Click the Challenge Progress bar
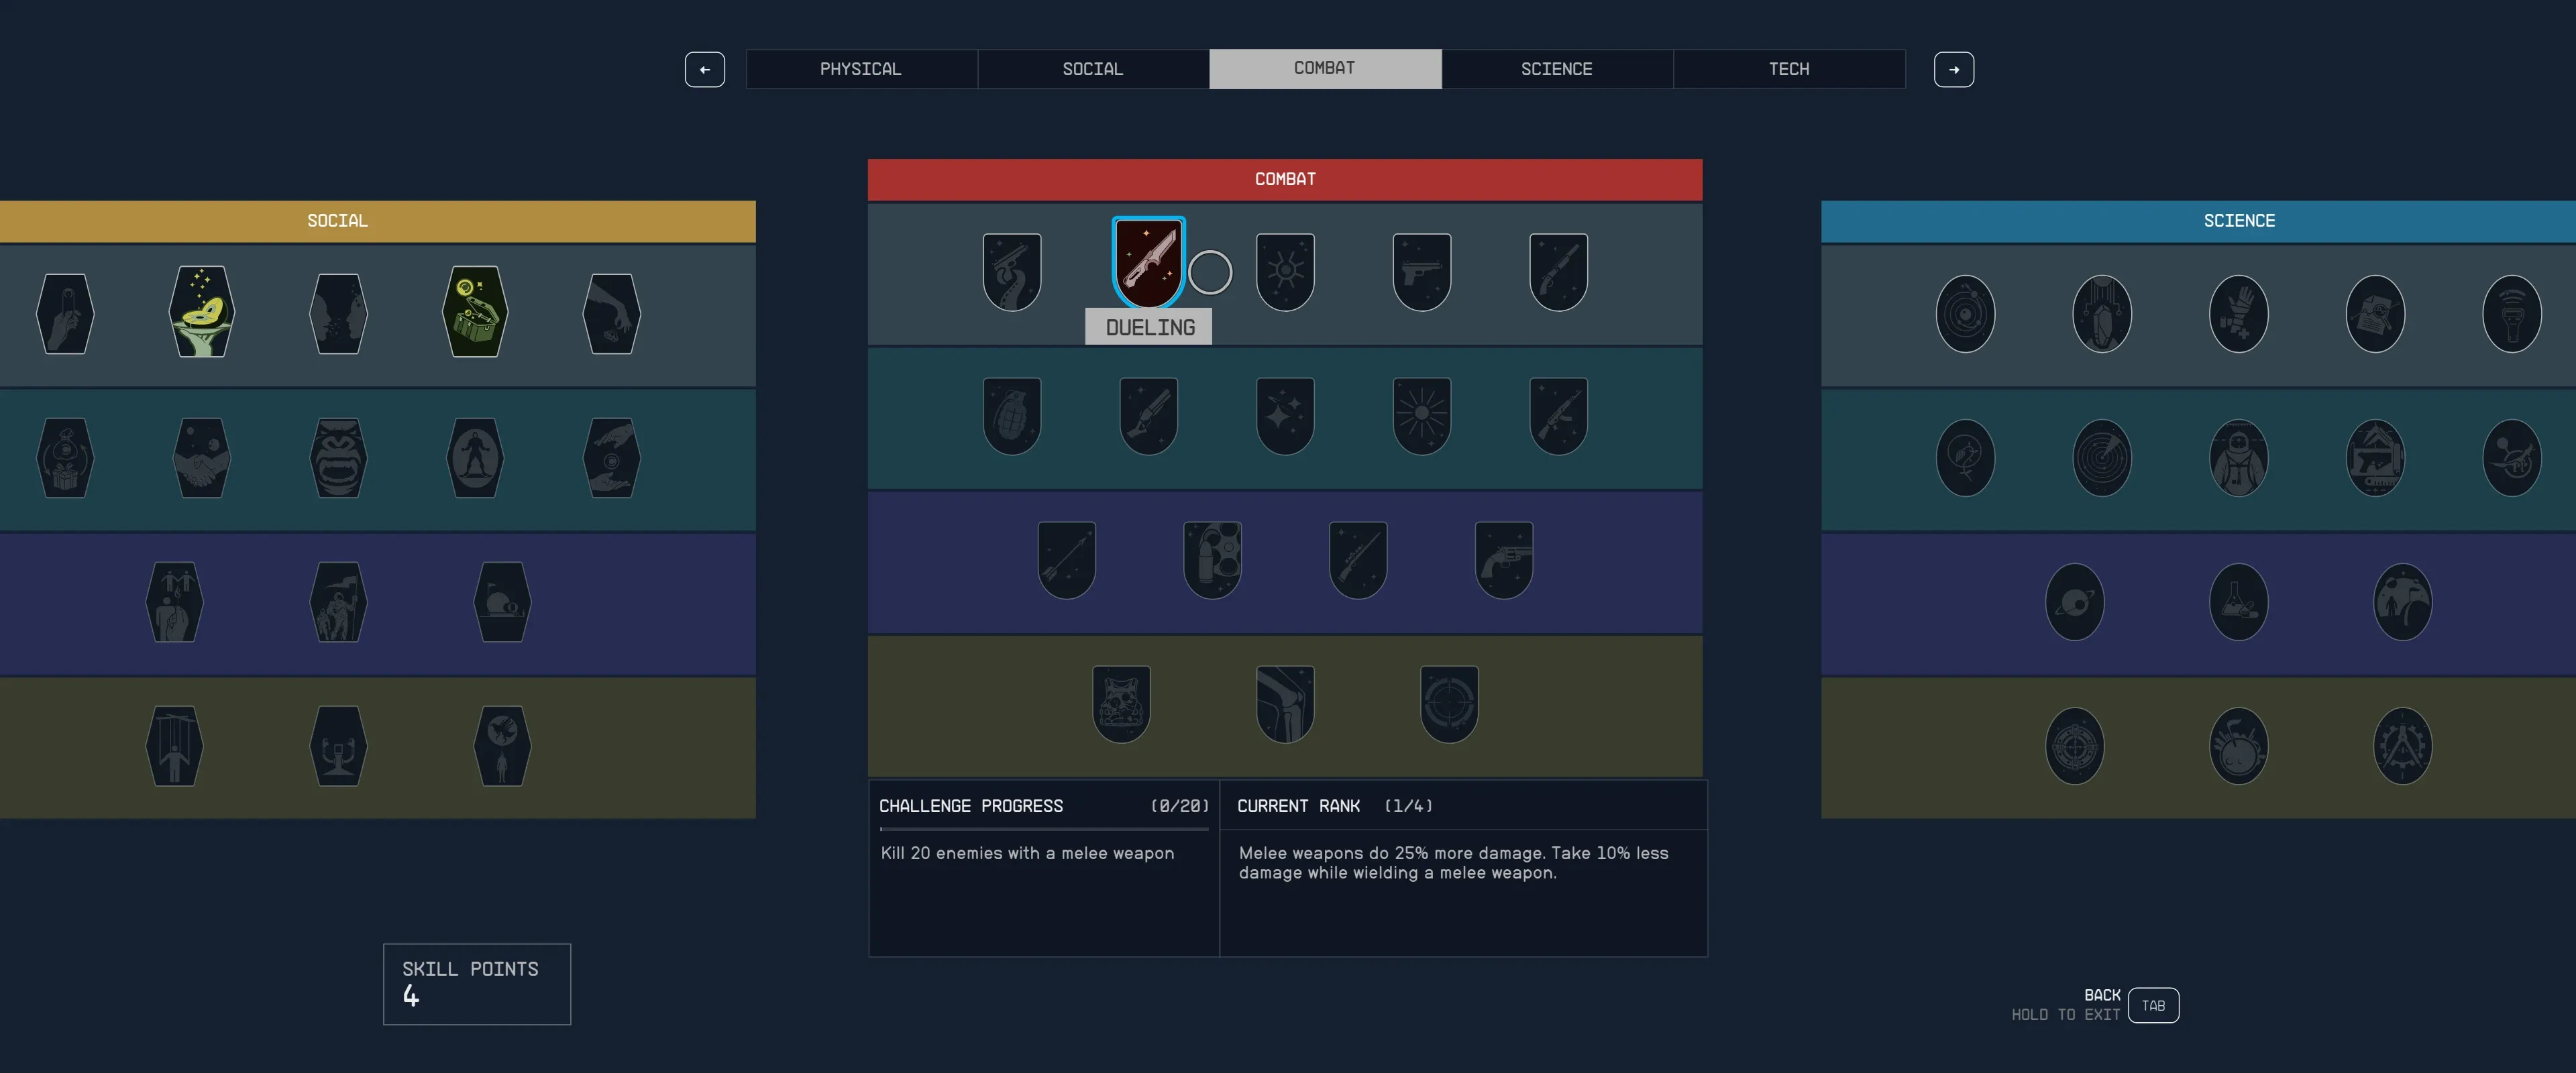 (x=1043, y=828)
